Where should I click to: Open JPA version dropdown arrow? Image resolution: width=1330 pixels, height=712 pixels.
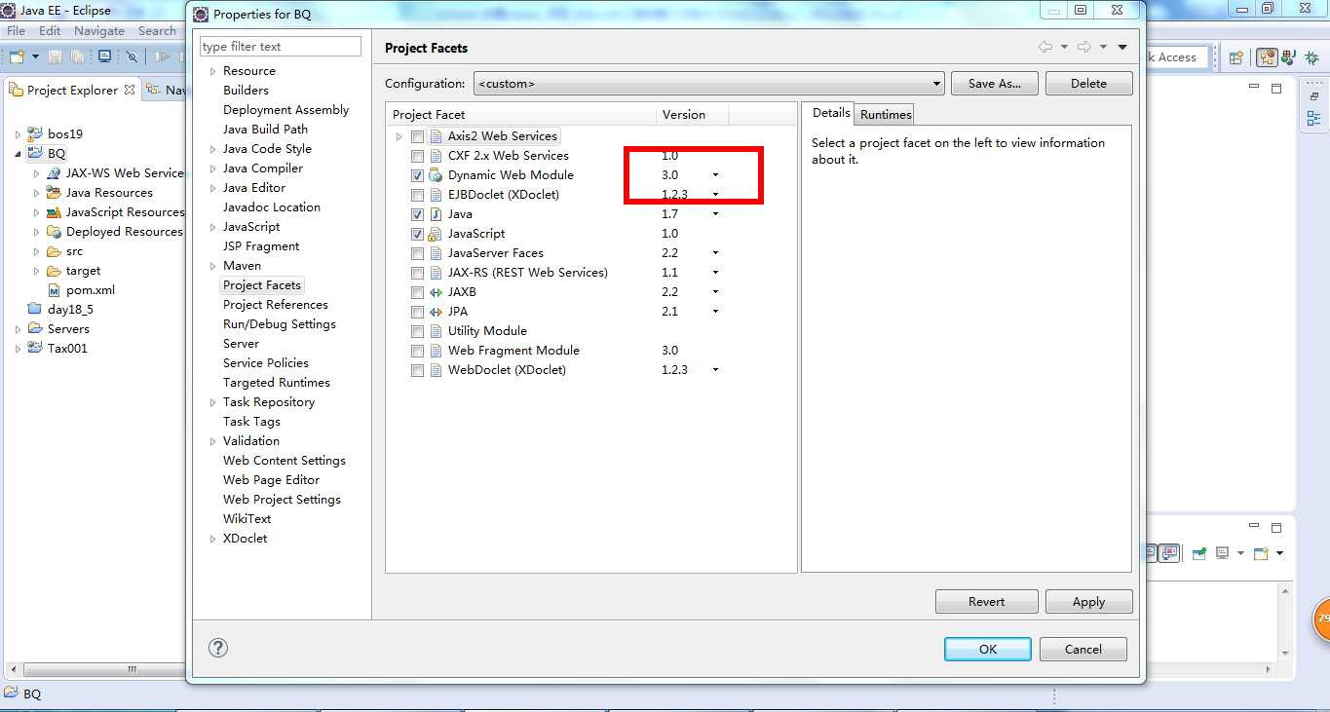(x=715, y=312)
